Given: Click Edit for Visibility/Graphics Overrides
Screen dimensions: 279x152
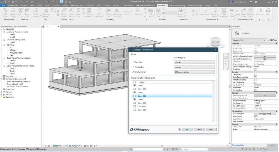Looking at the screenshot, I should pos(265,56).
